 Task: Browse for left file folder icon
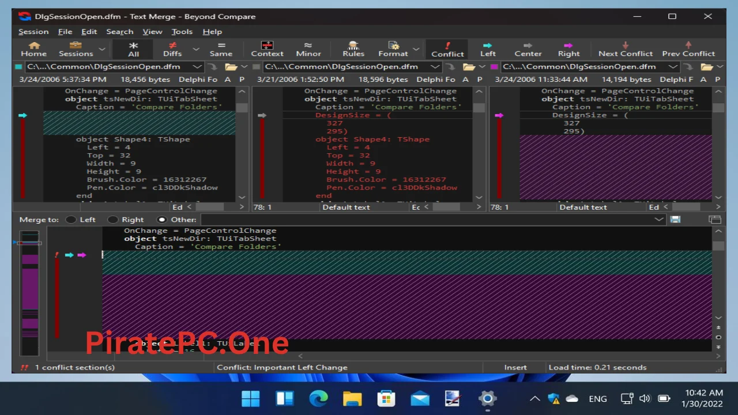click(x=231, y=67)
